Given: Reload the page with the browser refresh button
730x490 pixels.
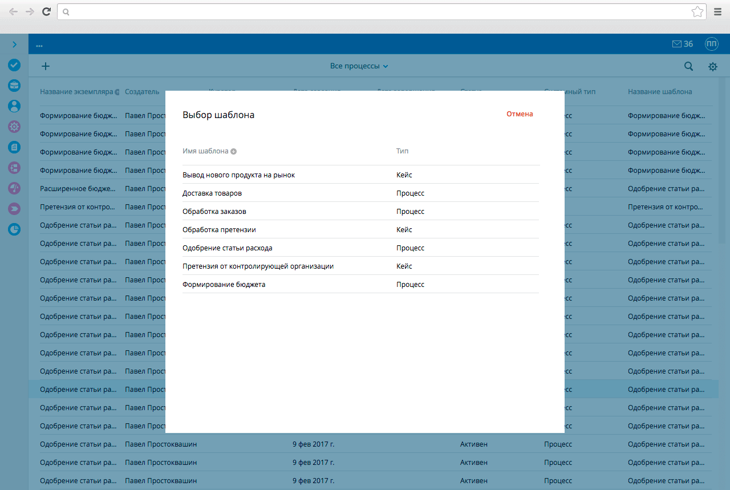Looking at the screenshot, I should pos(46,11).
